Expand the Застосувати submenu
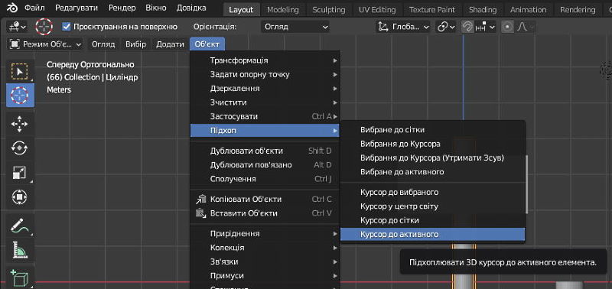 [265, 117]
